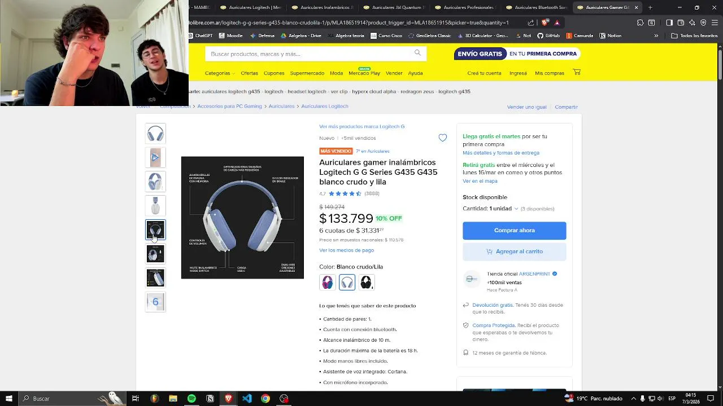Click Accesorios para PC Gaming breadcrumb

pos(229,106)
